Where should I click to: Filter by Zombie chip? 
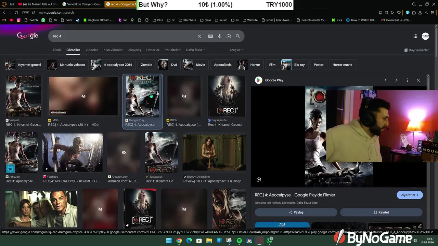tap(146, 65)
